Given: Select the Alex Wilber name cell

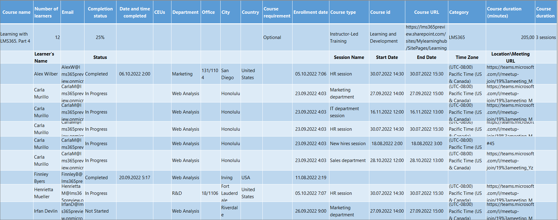Looking at the screenshot, I should [46, 74].
